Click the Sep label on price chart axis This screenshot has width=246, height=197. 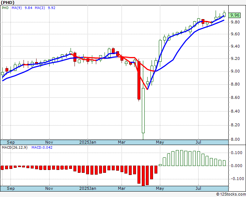tap(10, 142)
